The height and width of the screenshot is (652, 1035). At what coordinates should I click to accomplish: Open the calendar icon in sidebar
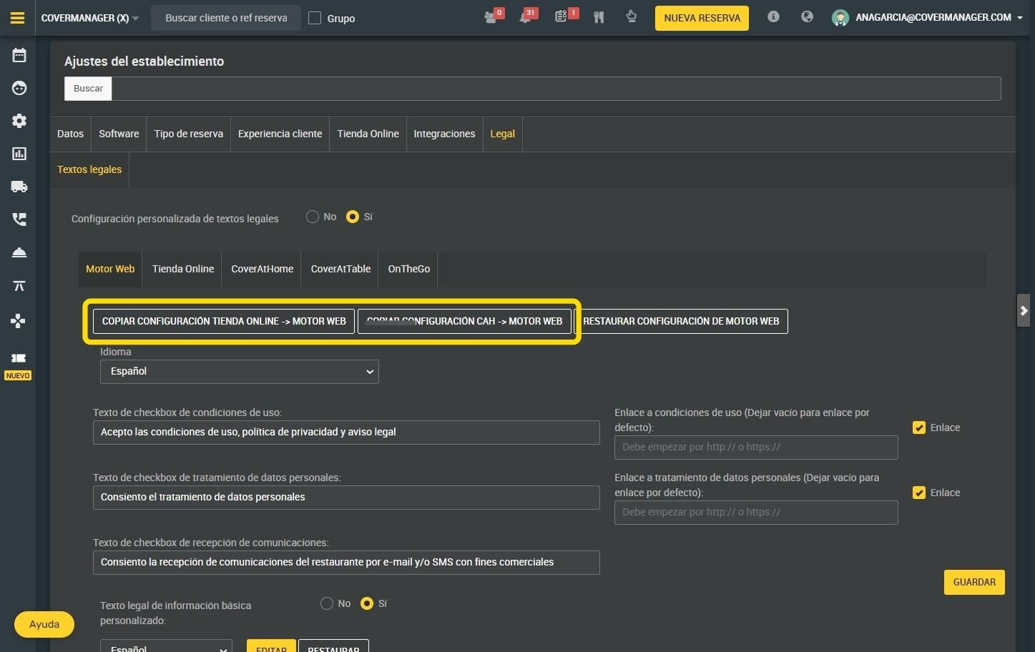(19, 55)
